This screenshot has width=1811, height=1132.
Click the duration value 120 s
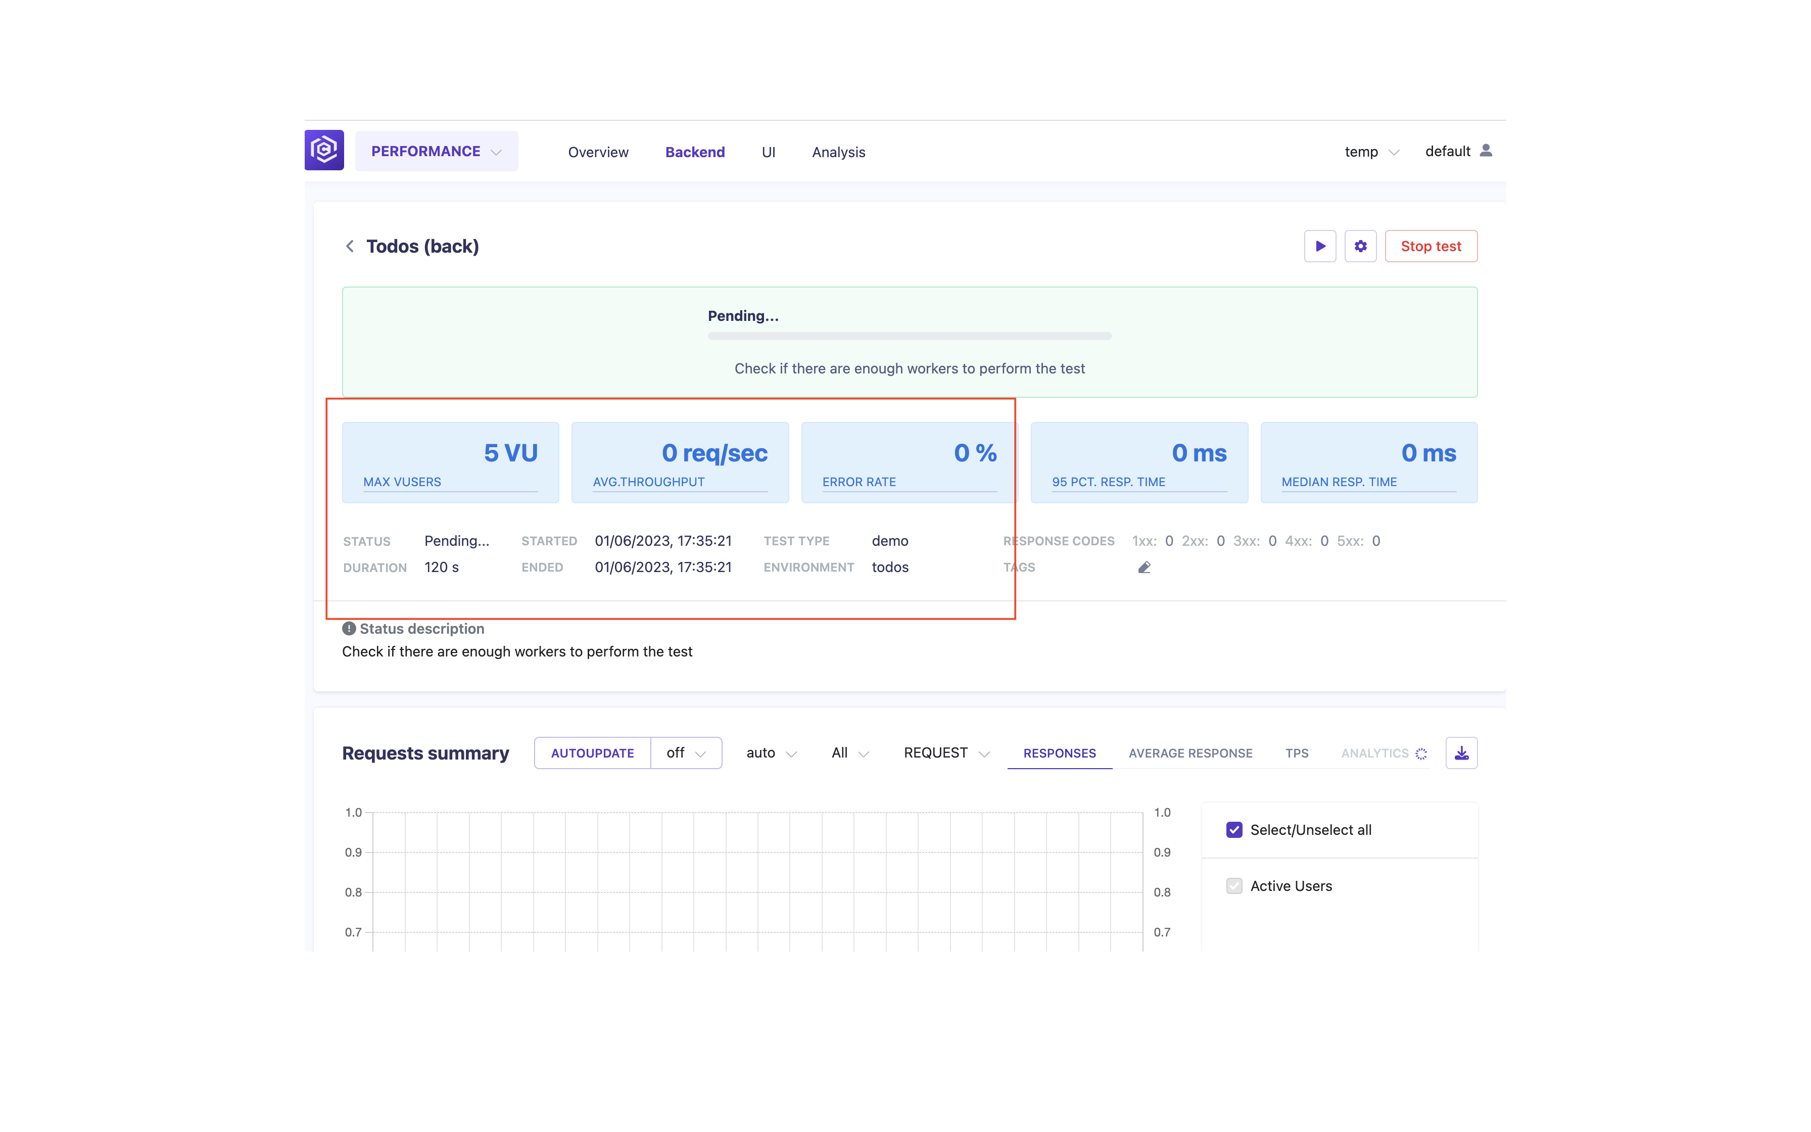(442, 567)
